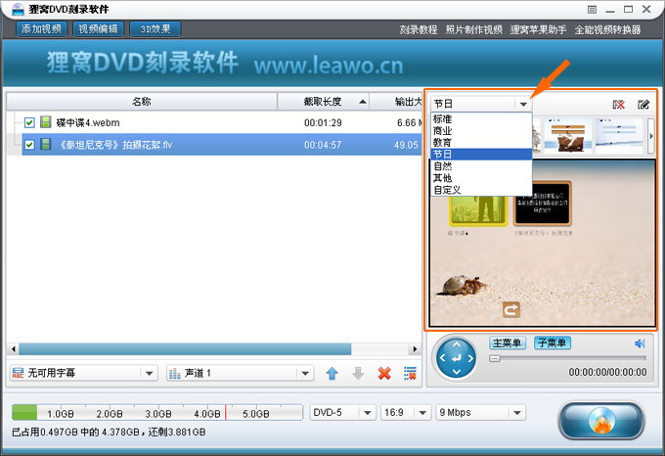Mute preview with the speaker icon
Viewport: 665px width, 456px height.
(x=640, y=343)
